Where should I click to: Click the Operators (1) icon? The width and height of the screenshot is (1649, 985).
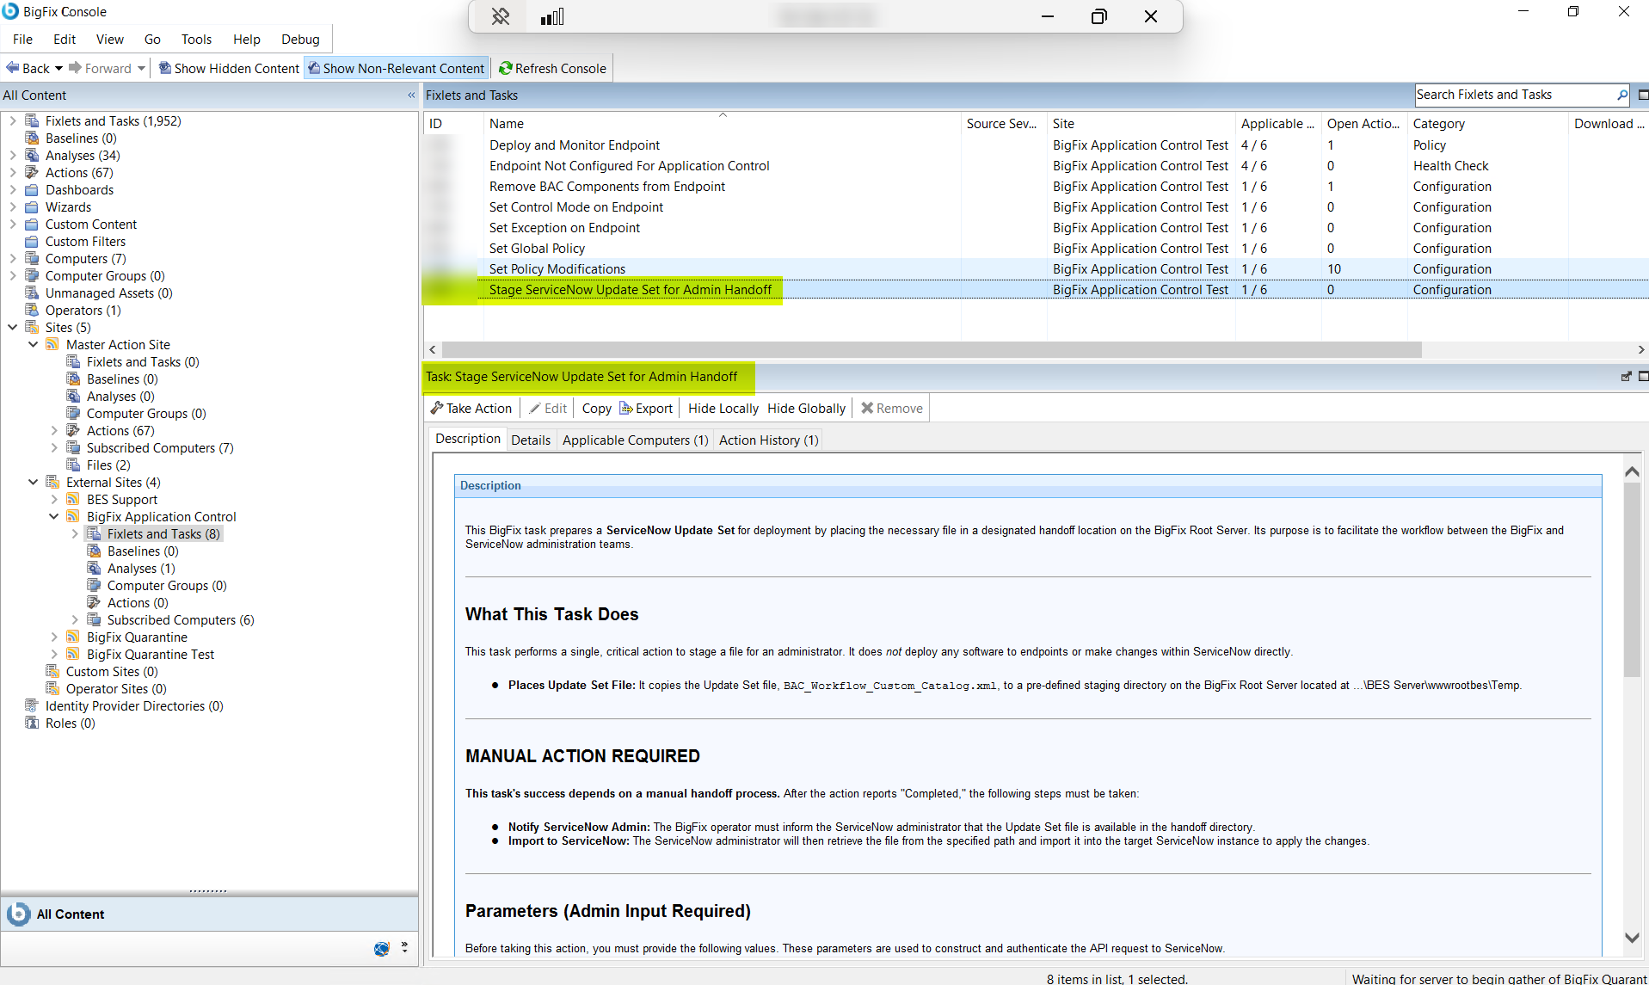(32, 311)
